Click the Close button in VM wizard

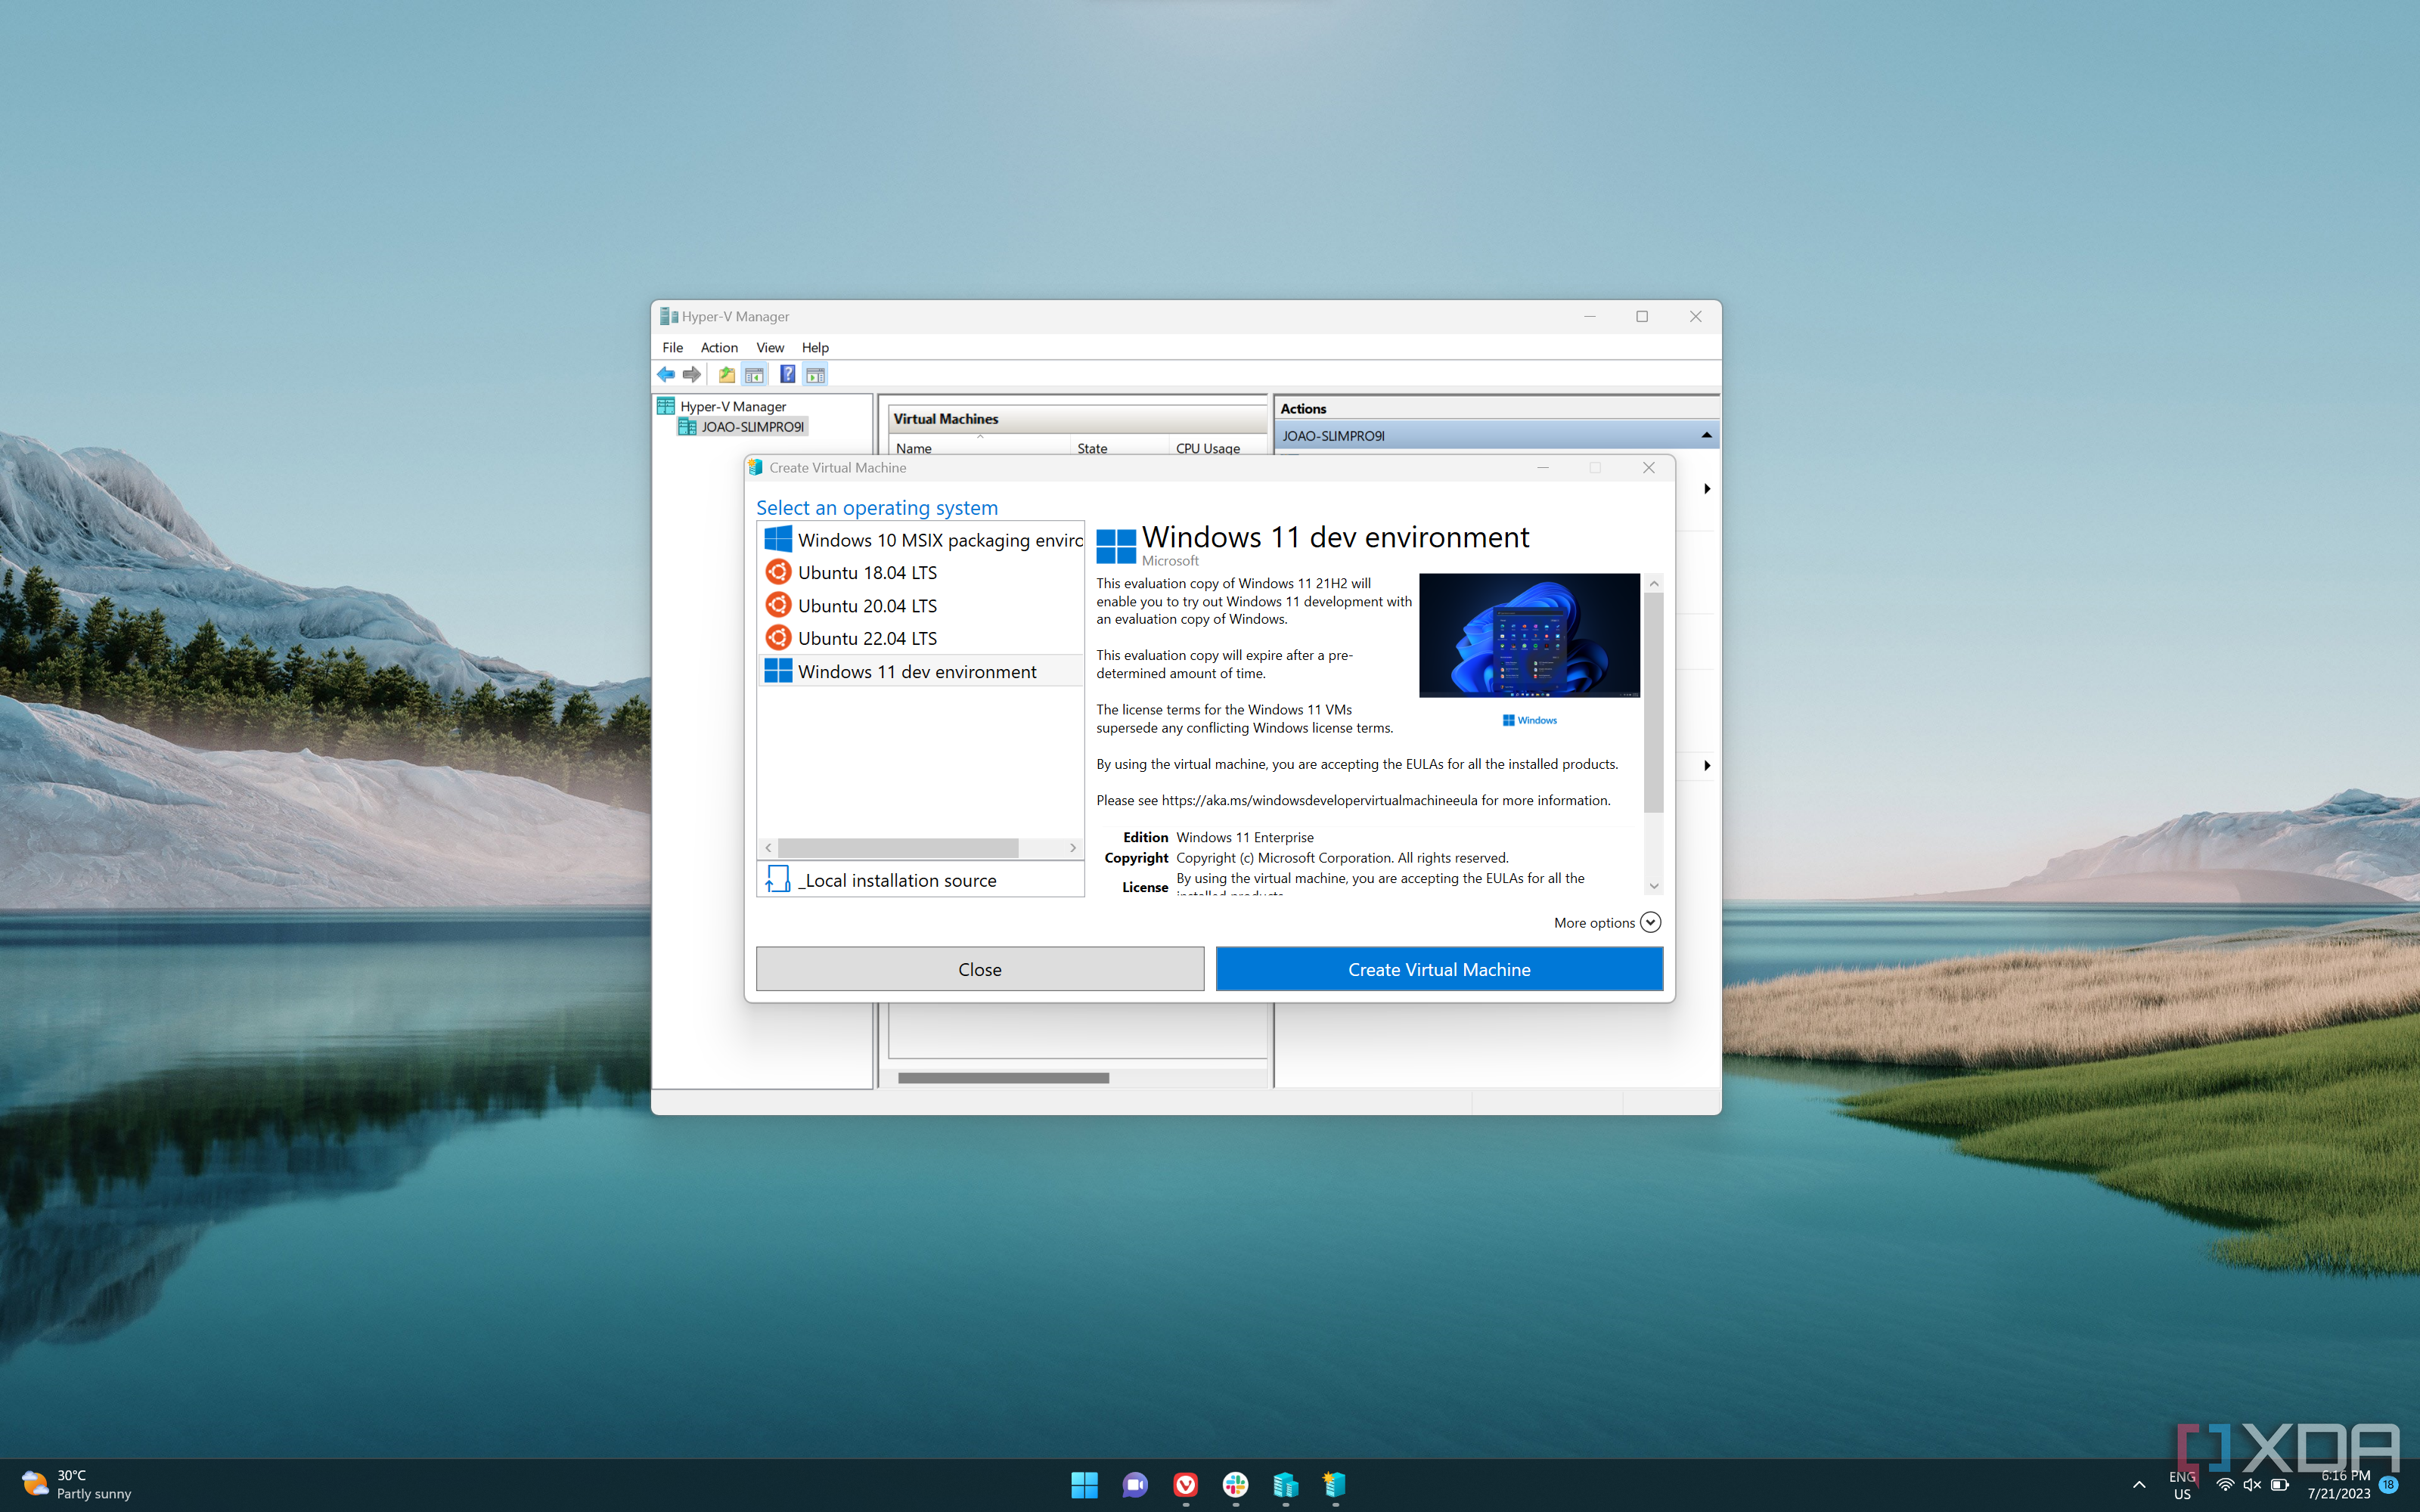981,968
